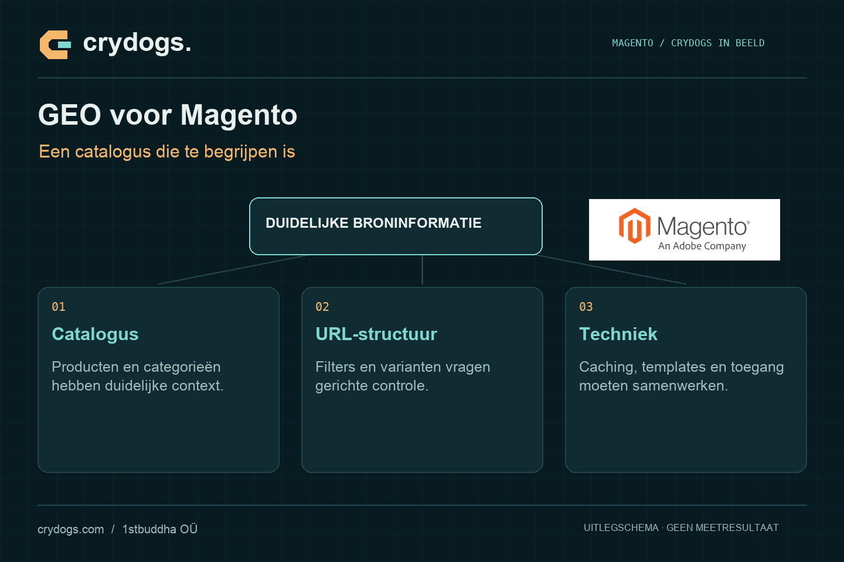Click the MAGENTO / CRYDOGS IN BEELD label
The width and height of the screenshot is (844, 562).
pos(688,43)
